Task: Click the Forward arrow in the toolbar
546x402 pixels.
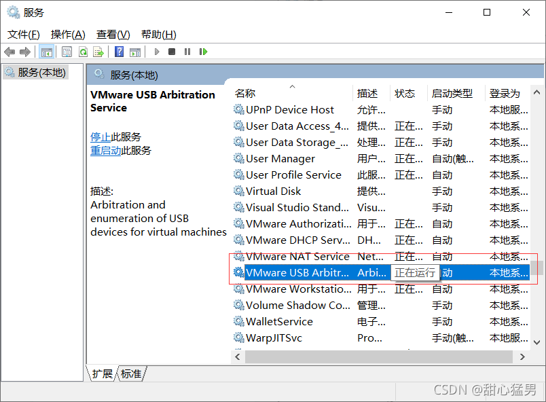Action: pyautogui.click(x=24, y=52)
